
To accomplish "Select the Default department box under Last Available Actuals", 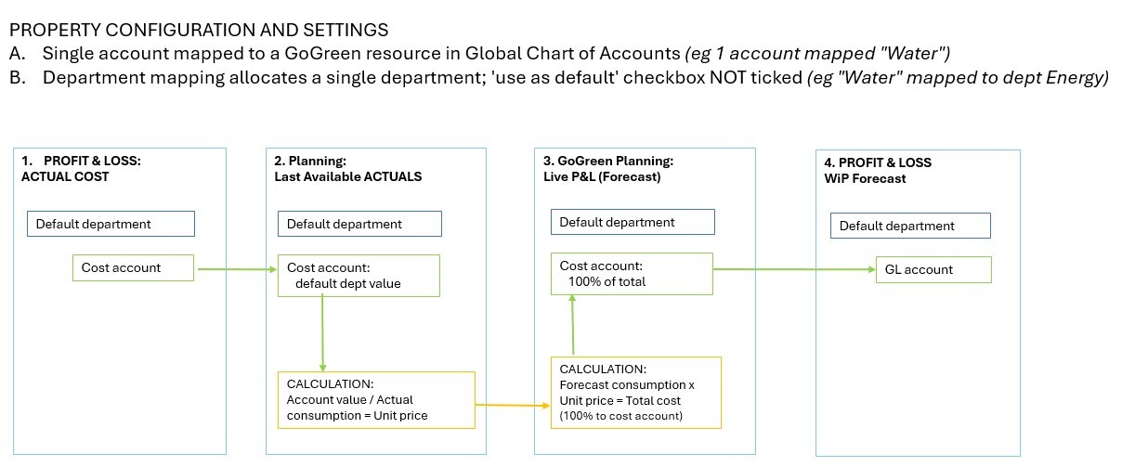I will 359,224.
